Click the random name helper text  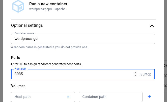pos(49,47)
